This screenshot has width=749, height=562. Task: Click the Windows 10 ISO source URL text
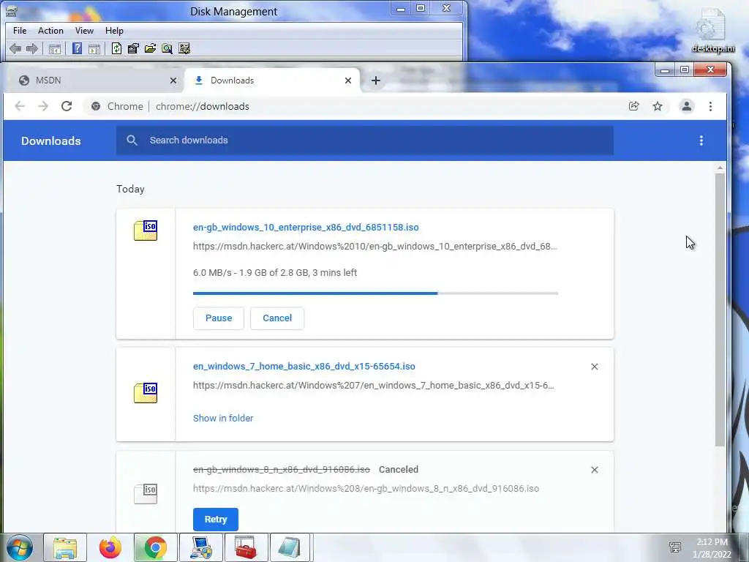tap(375, 247)
